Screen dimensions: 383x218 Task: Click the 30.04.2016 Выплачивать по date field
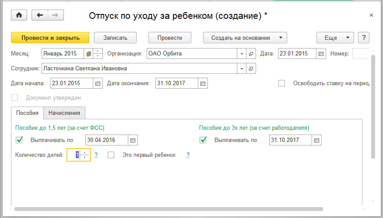pyautogui.click(x=107, y=140)
